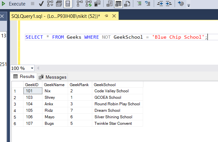The image size is (218, 142).
Task: Click the GeekID column header
Action: 33,84
